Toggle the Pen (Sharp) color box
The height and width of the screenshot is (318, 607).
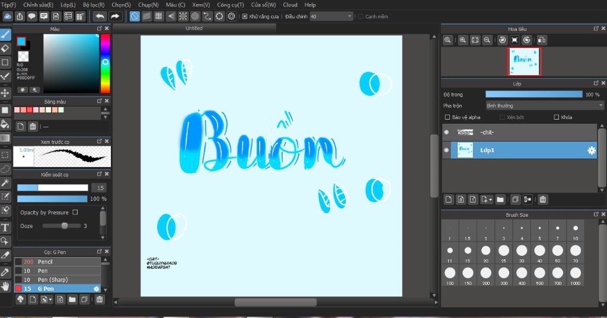pyautogui.click(x=18, y=280)
